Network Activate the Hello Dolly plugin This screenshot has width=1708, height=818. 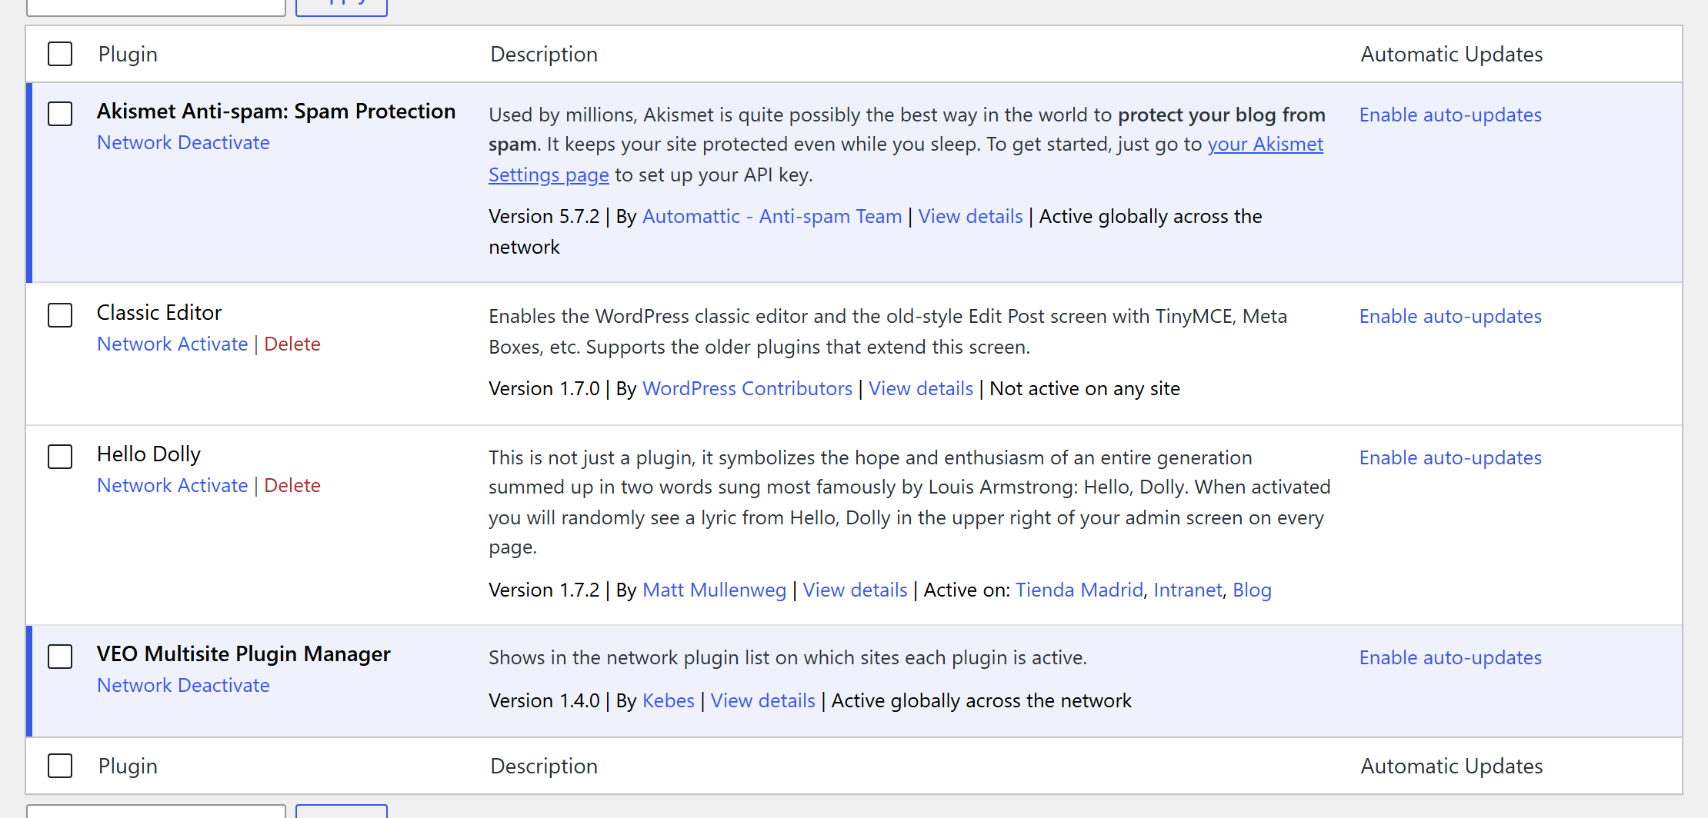click(172, 486)
